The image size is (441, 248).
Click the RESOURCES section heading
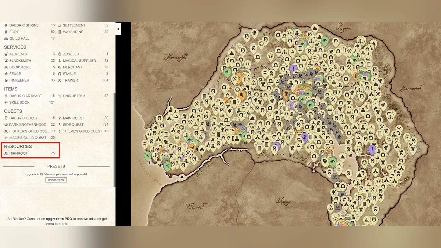click(x=18, y=146)
